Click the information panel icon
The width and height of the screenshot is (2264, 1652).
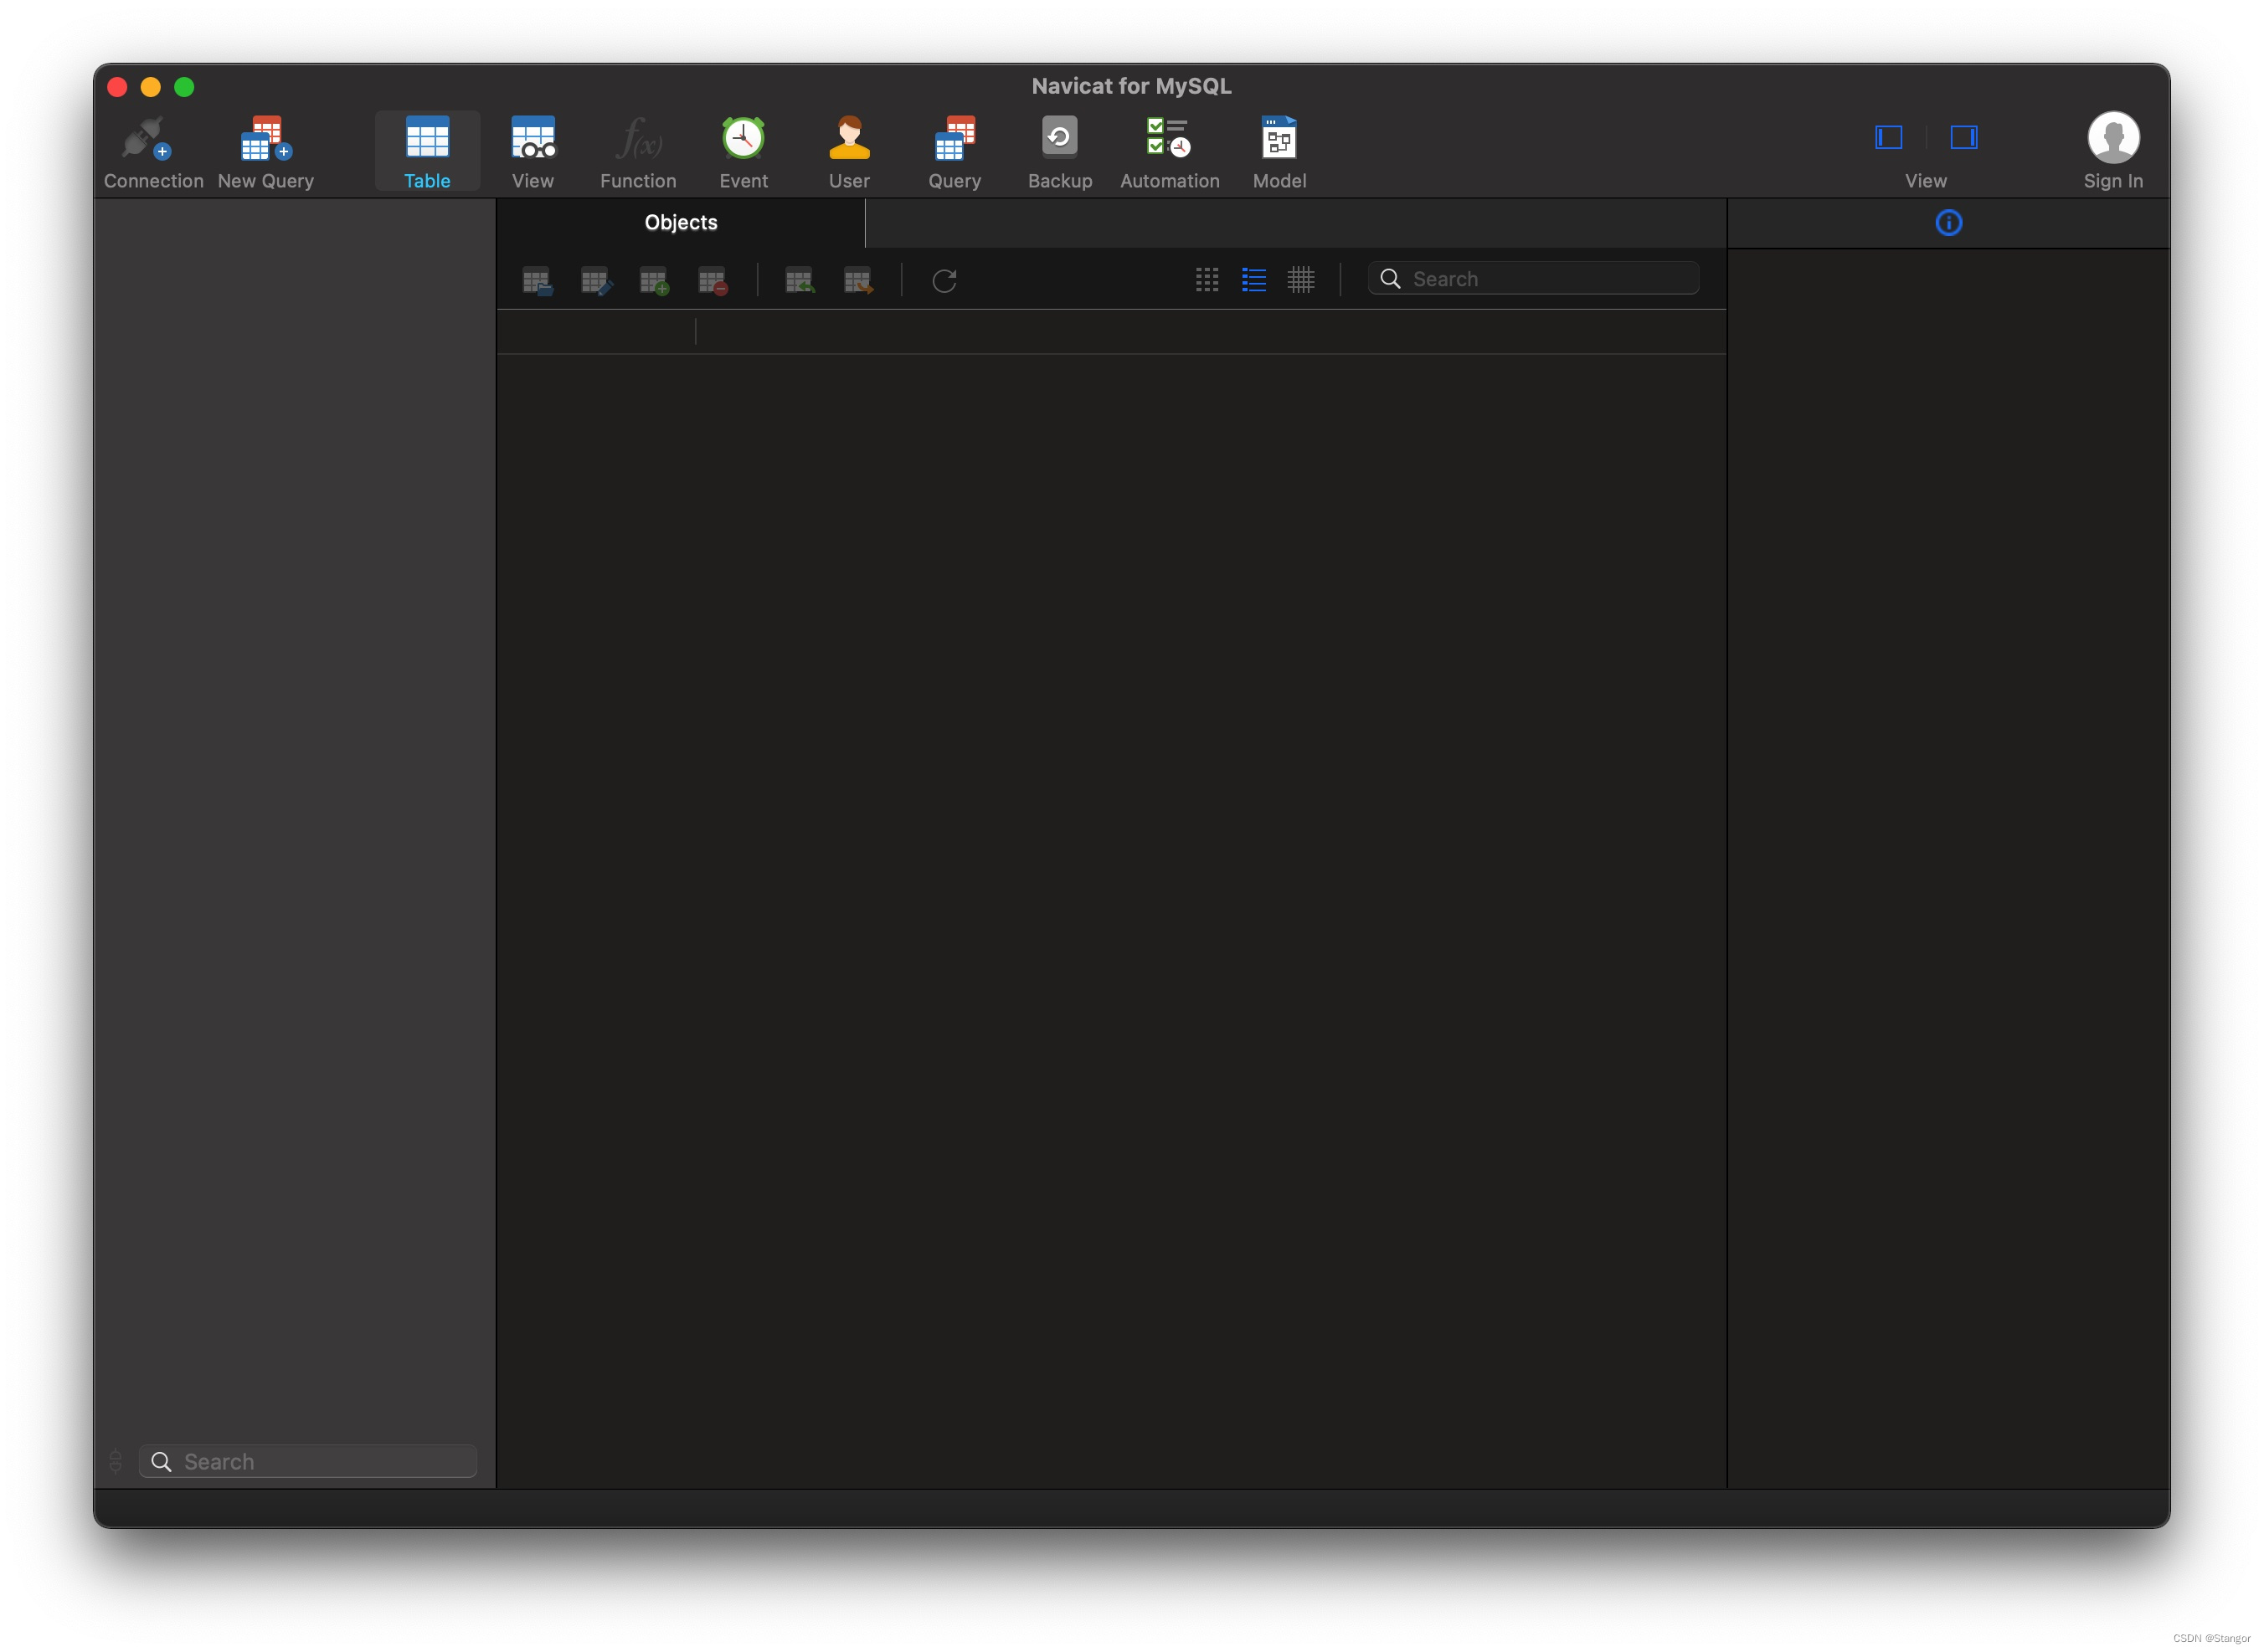[1948, 223]
